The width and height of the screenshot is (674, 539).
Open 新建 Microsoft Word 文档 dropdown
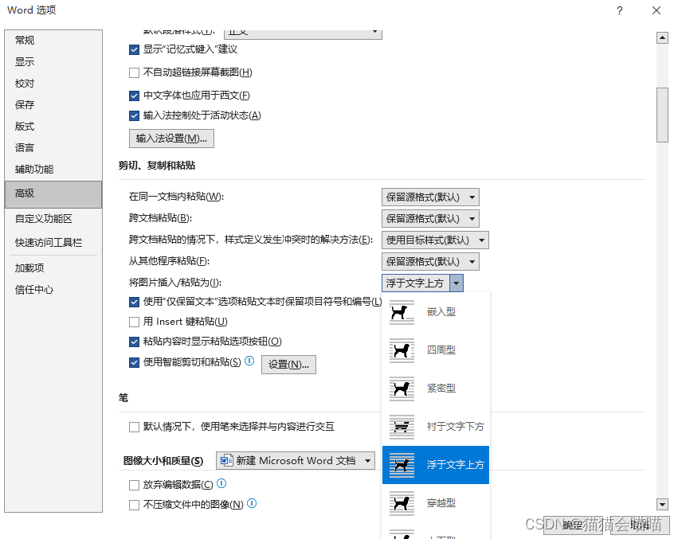296,461
